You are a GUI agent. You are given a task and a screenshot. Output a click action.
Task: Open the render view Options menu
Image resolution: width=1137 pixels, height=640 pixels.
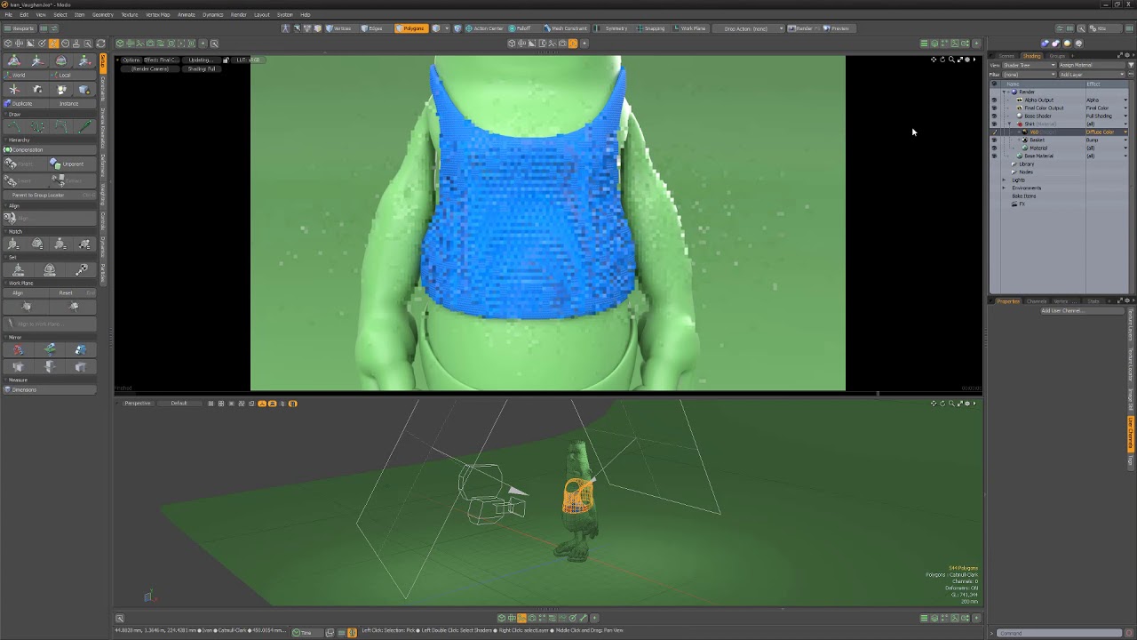pos(131,60)
